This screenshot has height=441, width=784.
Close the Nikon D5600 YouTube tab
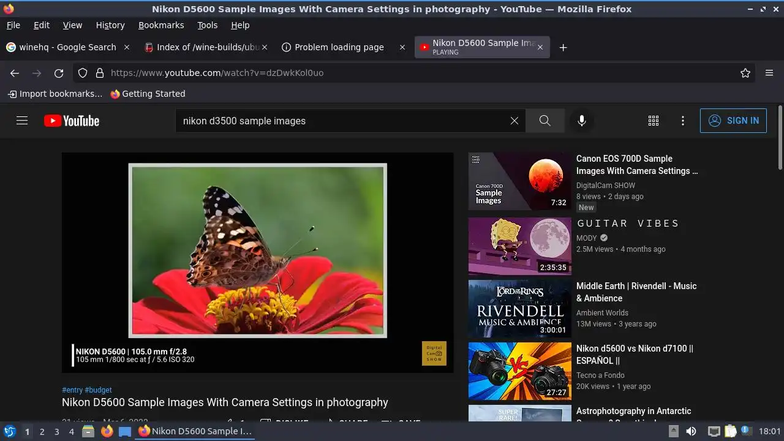(x=540, y=47)
